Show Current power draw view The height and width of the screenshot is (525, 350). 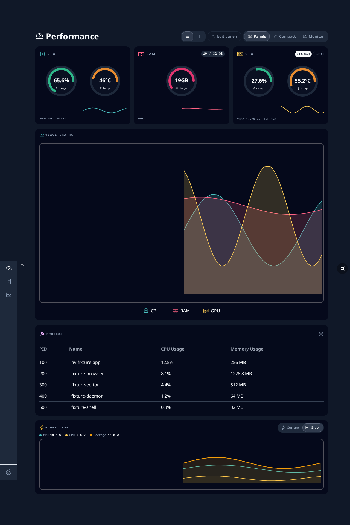(290, 428)
